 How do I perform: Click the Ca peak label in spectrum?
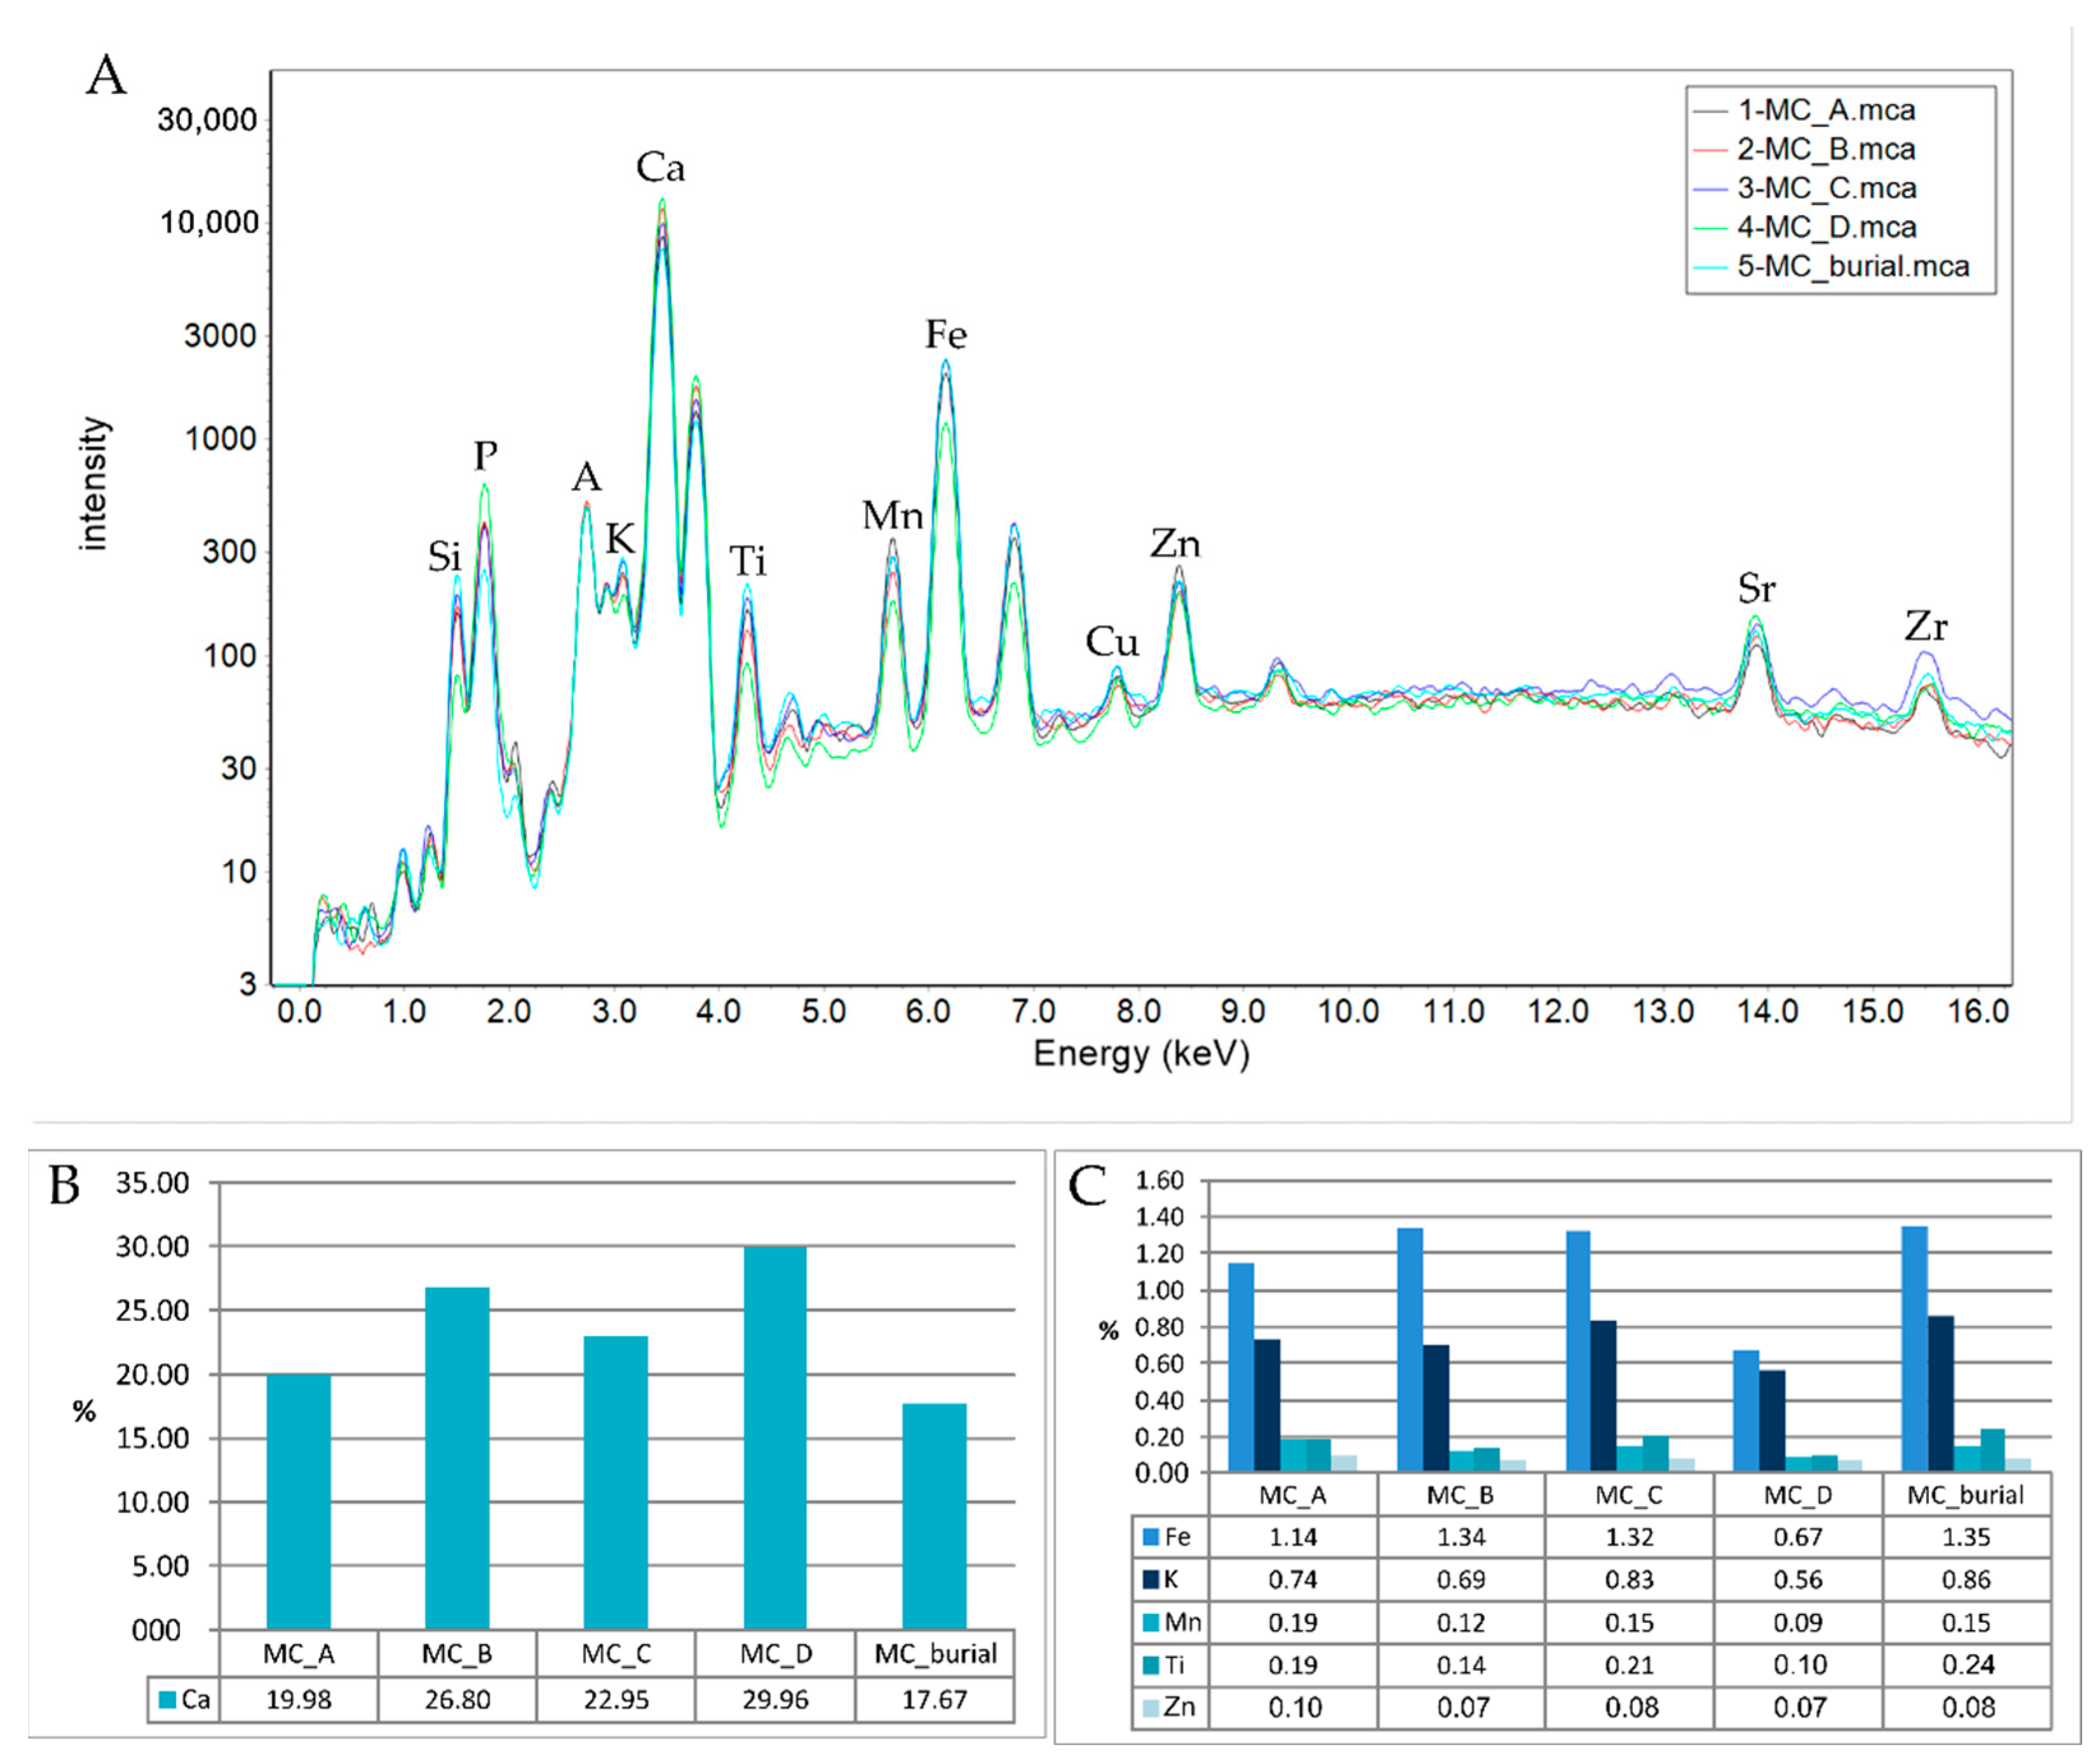660,167
